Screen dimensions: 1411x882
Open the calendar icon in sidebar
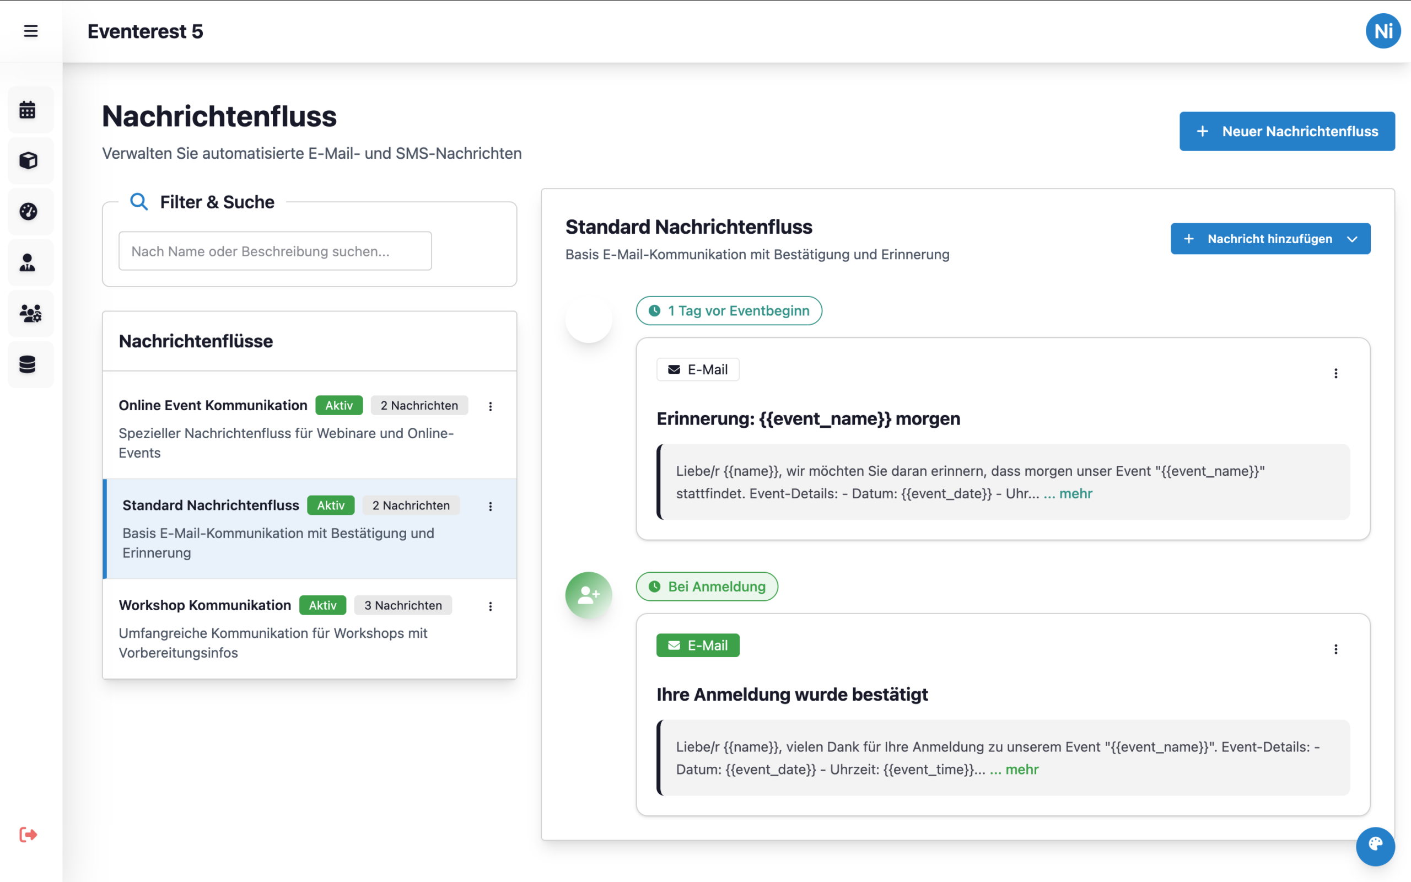[x=28, y=110]
